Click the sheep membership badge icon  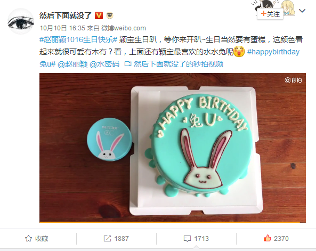pyautogui.click(x=110, y=15)
